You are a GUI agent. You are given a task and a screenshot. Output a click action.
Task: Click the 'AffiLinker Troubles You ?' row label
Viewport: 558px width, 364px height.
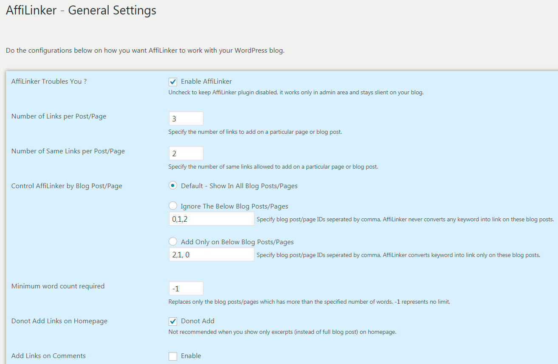(x=49, y=82)
